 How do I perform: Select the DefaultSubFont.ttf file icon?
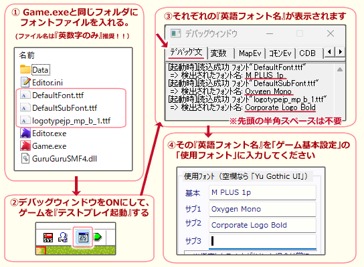pyautogui.click(x=25, y=107)
